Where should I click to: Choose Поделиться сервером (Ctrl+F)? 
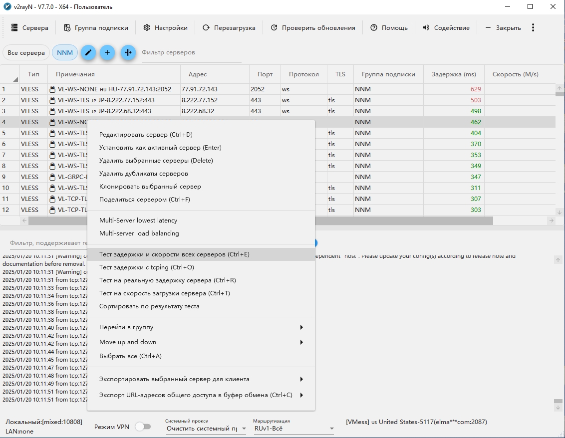click(201, 200)
